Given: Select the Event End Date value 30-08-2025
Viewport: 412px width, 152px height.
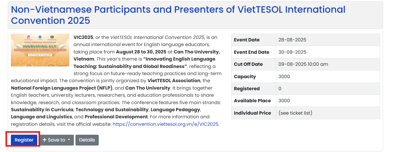Looking at the screenshot, I should tap(292, 52).
